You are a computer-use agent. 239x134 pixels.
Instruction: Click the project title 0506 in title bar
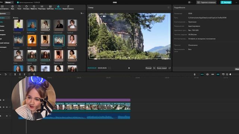pos(115,3)
